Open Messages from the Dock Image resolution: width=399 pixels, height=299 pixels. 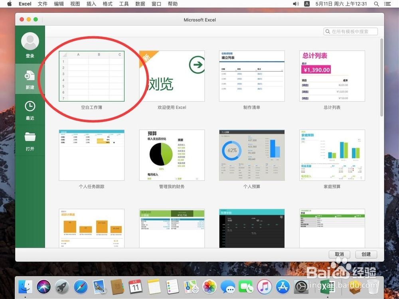[x=228, y=287]
